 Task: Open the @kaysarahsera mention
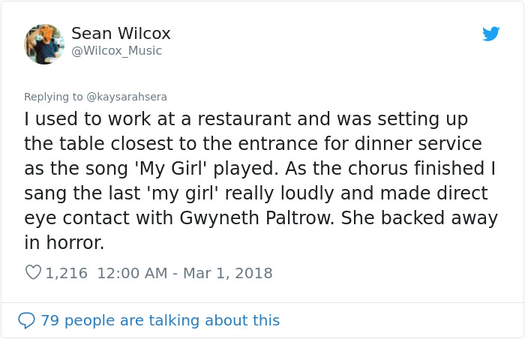pos(127,97)
